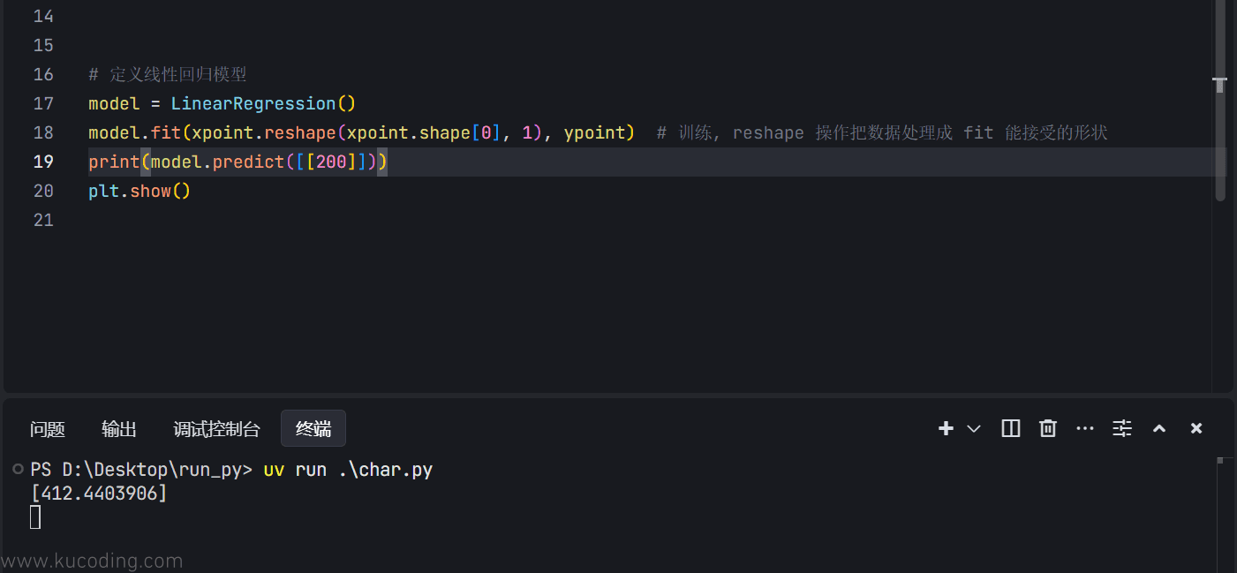The image size is (1237, 573).
Task: Click line number 17 in the gutter
Action: (x=43, y=103)
